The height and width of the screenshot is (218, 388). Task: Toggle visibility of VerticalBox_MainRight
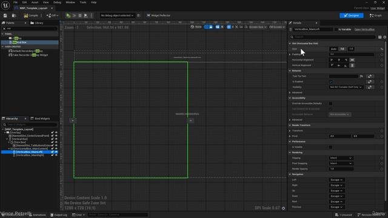click(56, 155)
